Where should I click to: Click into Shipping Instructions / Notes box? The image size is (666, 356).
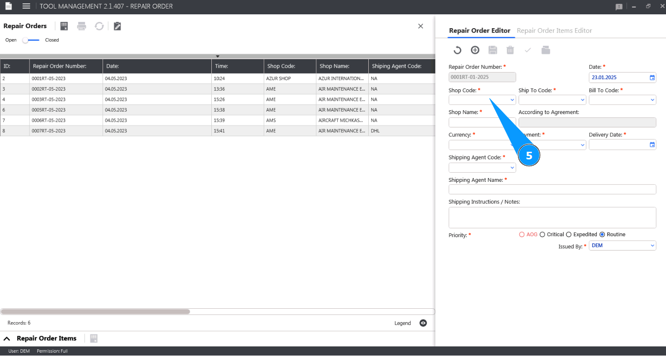point(552,218)
